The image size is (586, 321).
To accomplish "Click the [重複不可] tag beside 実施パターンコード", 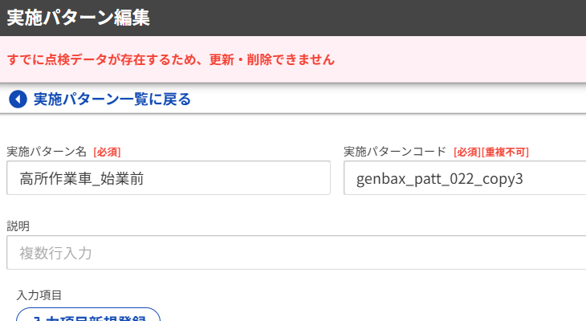I will pyautogui.click(x=505, y=152).
